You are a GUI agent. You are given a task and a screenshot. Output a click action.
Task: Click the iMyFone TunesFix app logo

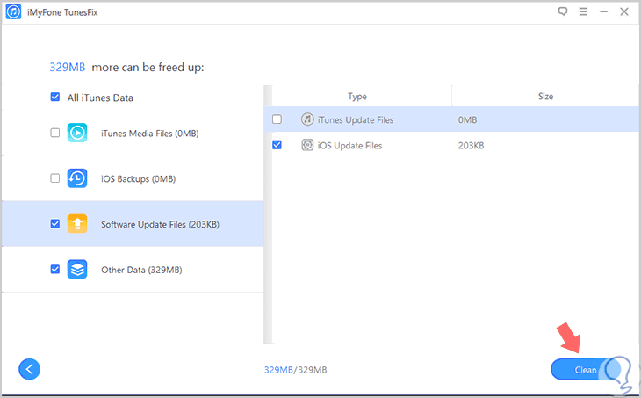click(15, 12)
